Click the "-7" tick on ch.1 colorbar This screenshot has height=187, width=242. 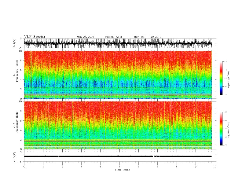pyautogui.click(x=225, y=95)
